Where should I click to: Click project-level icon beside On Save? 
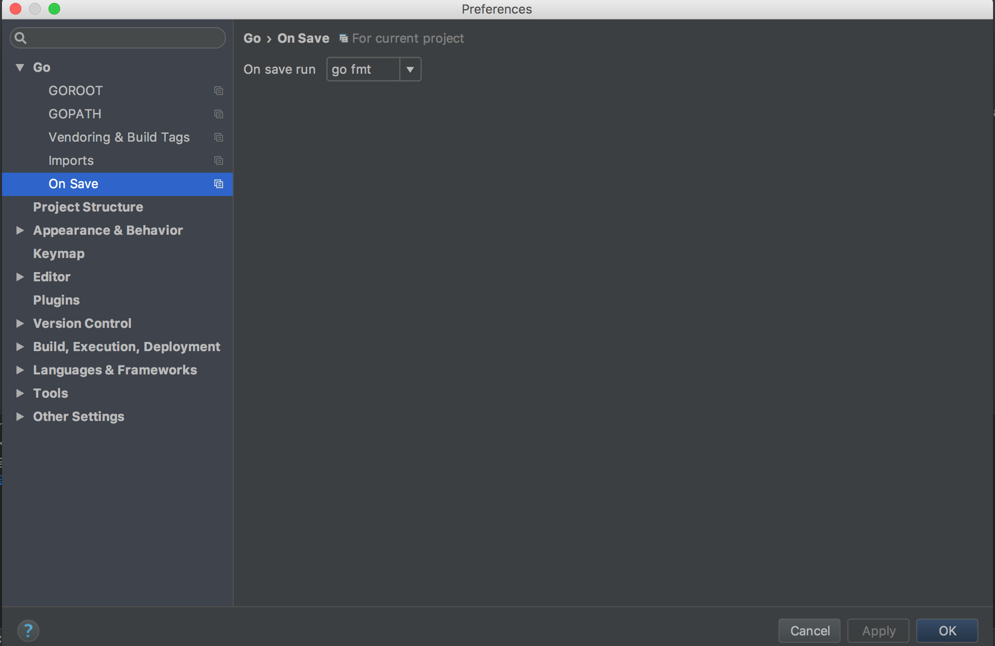pyautogui.click(x=219, y=184)
